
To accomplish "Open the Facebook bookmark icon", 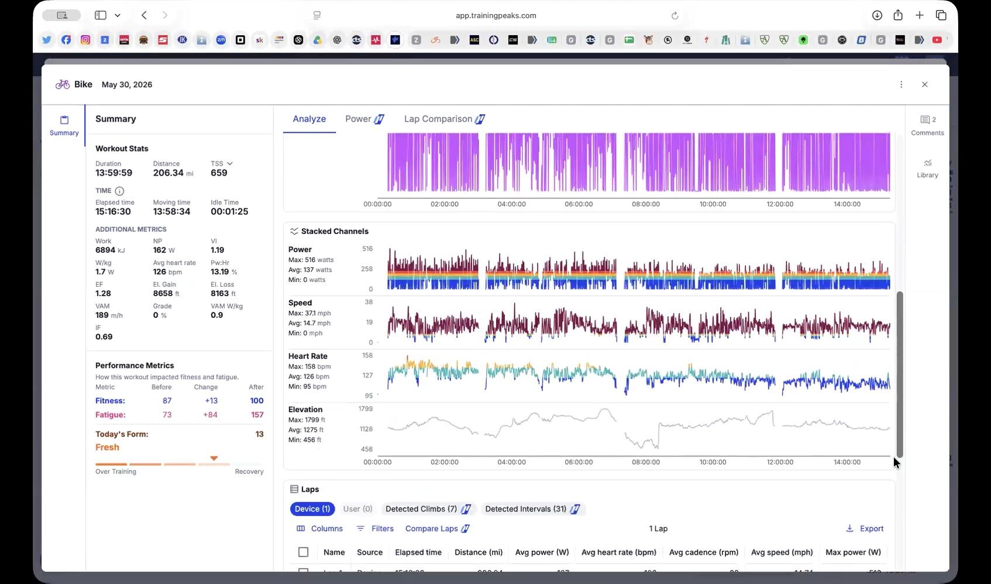I will [x=66, y=40].
